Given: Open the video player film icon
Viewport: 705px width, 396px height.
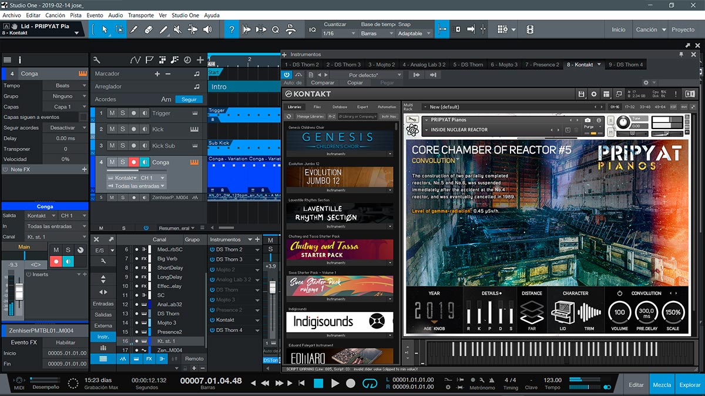Looking at the screenshot, I should (530, 29).
